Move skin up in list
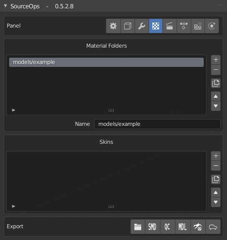Image resolution: width=227 pixels, height=240 pixels. 216,192
